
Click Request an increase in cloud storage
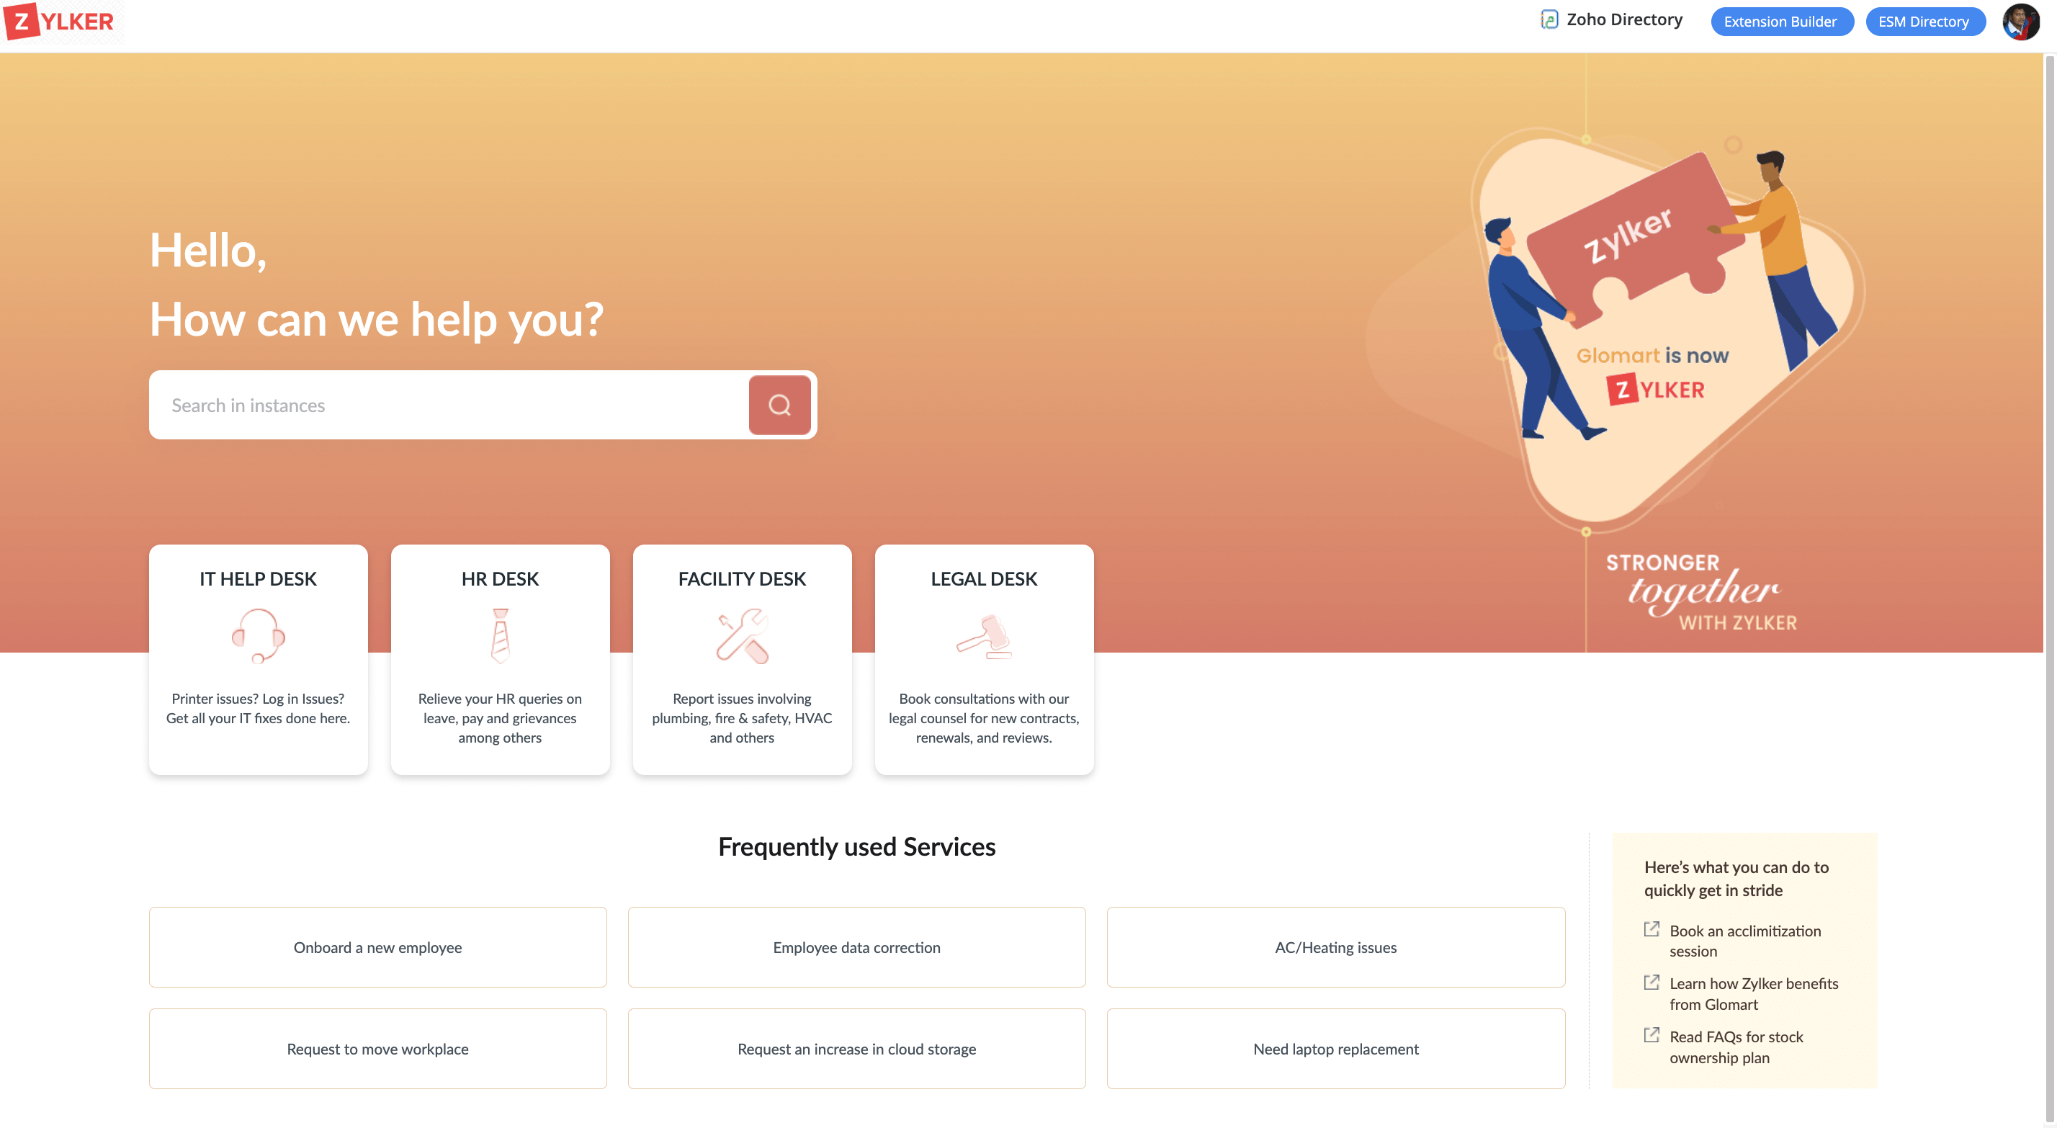(x=857, y=1049)
